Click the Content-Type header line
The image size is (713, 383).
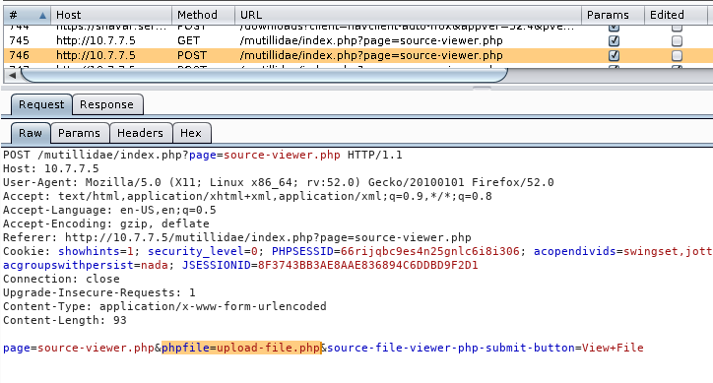(x=164, y=306)
